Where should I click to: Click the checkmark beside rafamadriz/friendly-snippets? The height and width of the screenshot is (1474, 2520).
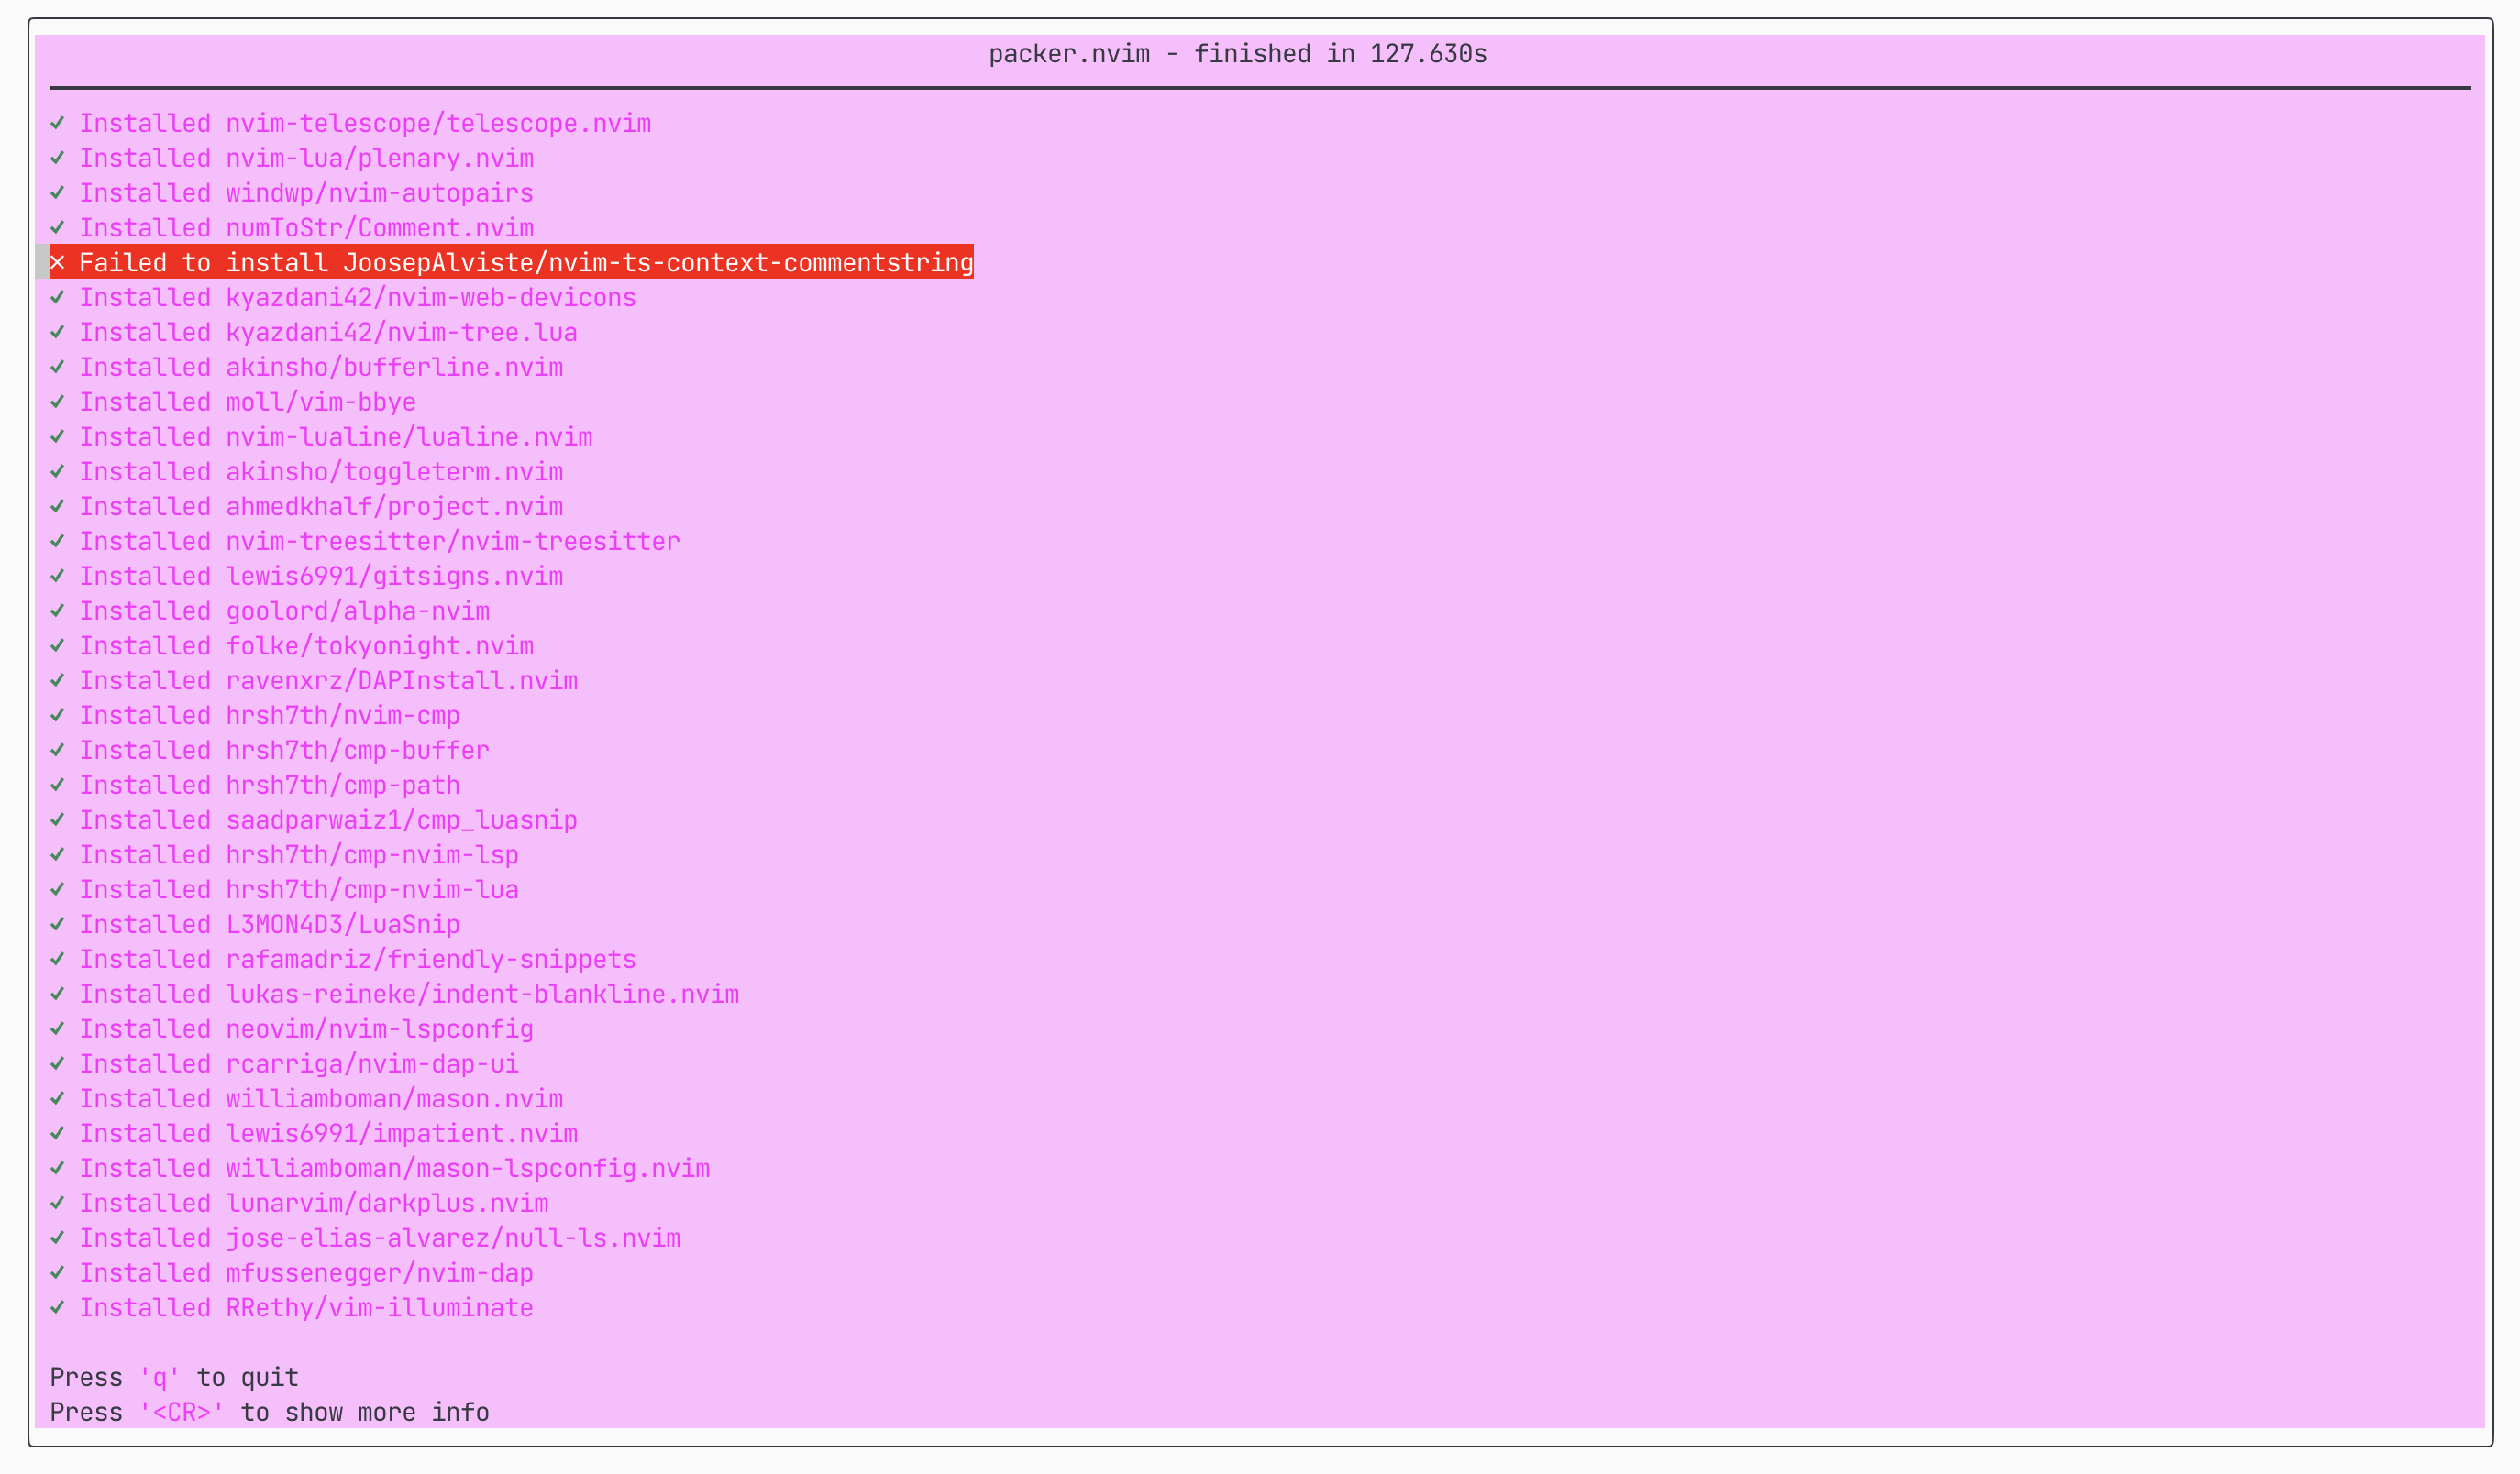(x=58, y=960)
